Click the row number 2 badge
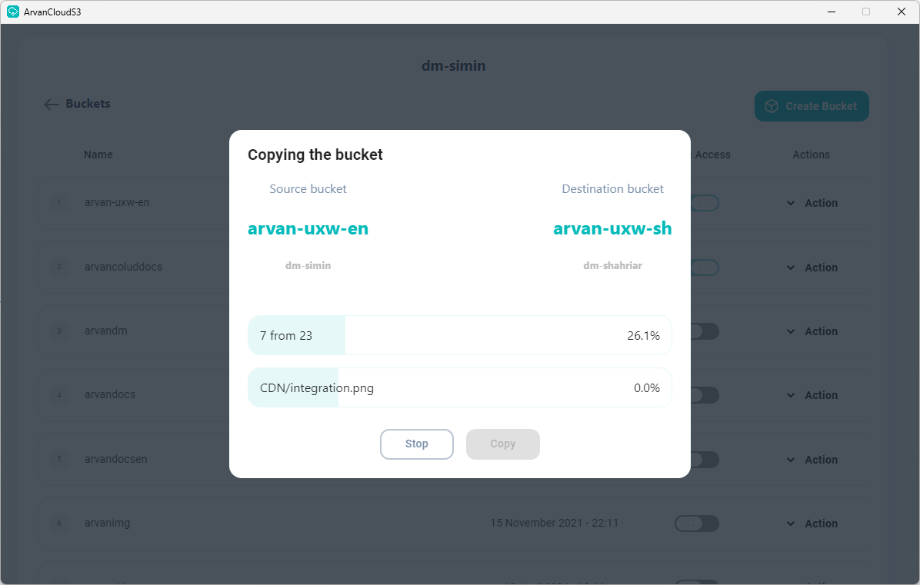The height and width of the screenshot is (585, 920). 58,268
